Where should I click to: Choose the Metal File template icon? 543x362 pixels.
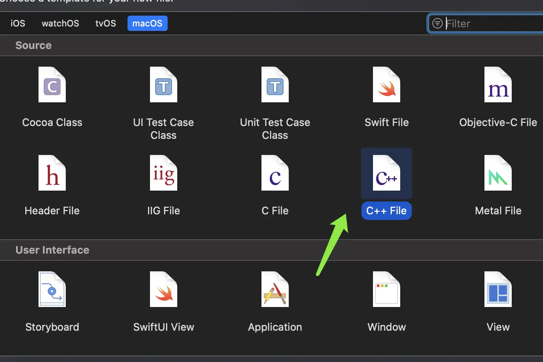coord(498,173)
